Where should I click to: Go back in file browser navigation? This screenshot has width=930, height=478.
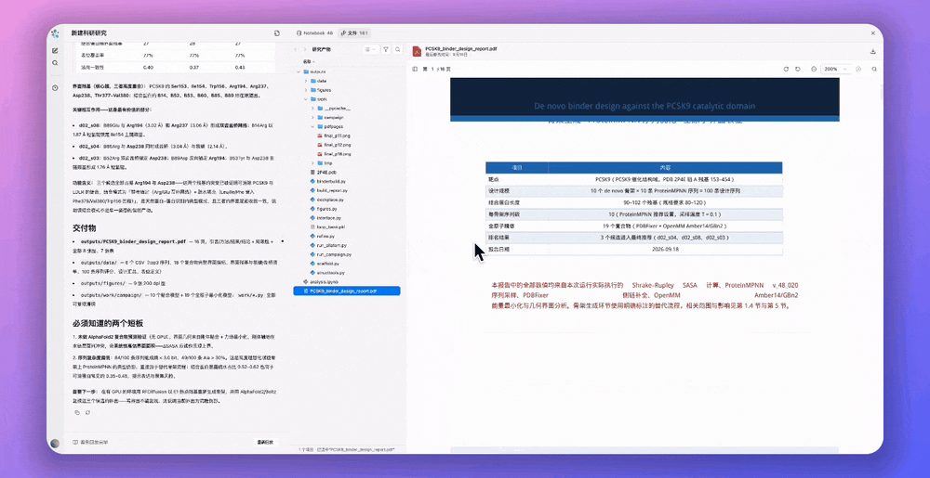point(297,50)
